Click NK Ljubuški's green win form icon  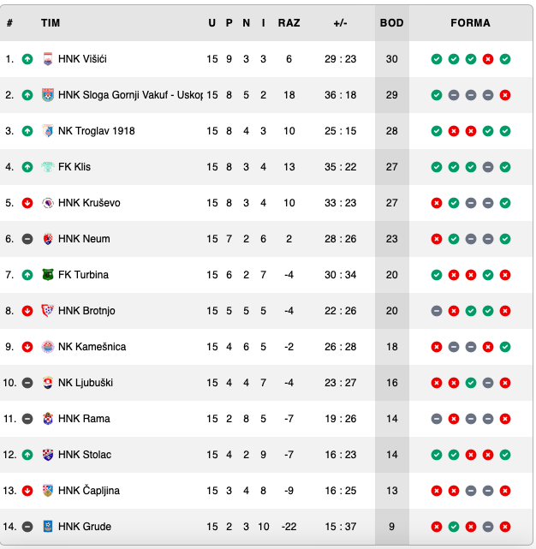click(471, 383)
